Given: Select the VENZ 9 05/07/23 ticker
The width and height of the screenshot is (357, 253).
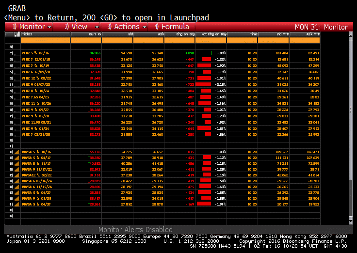Looking at the screenshot, I should (x=36, y=85).
